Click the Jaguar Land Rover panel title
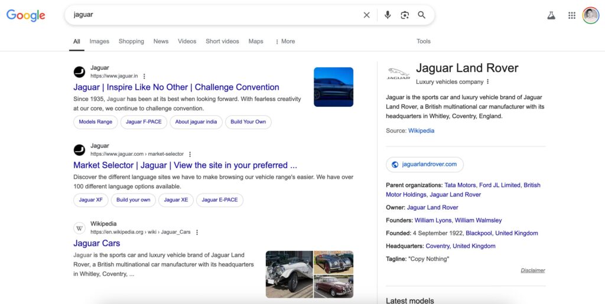The image size is (605, 304). (x=467, y=68)
